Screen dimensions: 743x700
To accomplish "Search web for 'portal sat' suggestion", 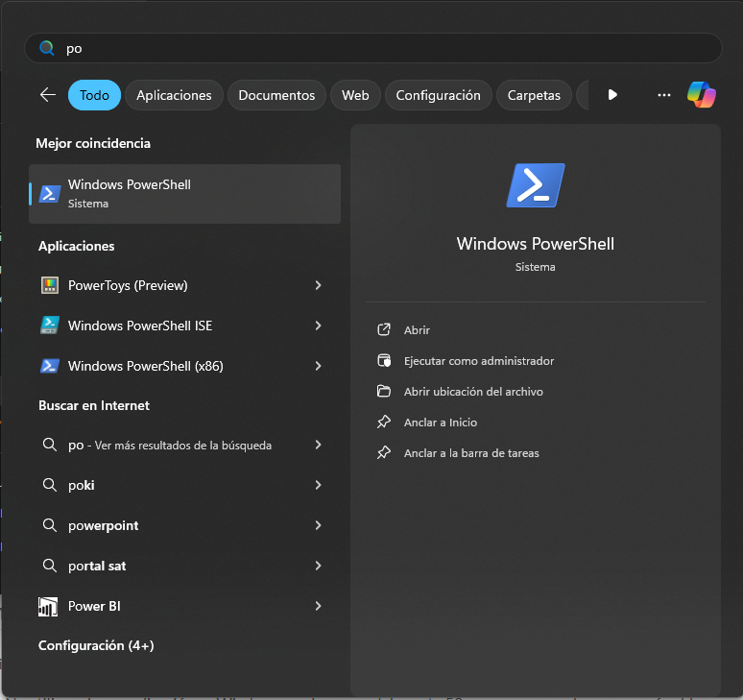I will pyautogui.click(x=185, y=566).
